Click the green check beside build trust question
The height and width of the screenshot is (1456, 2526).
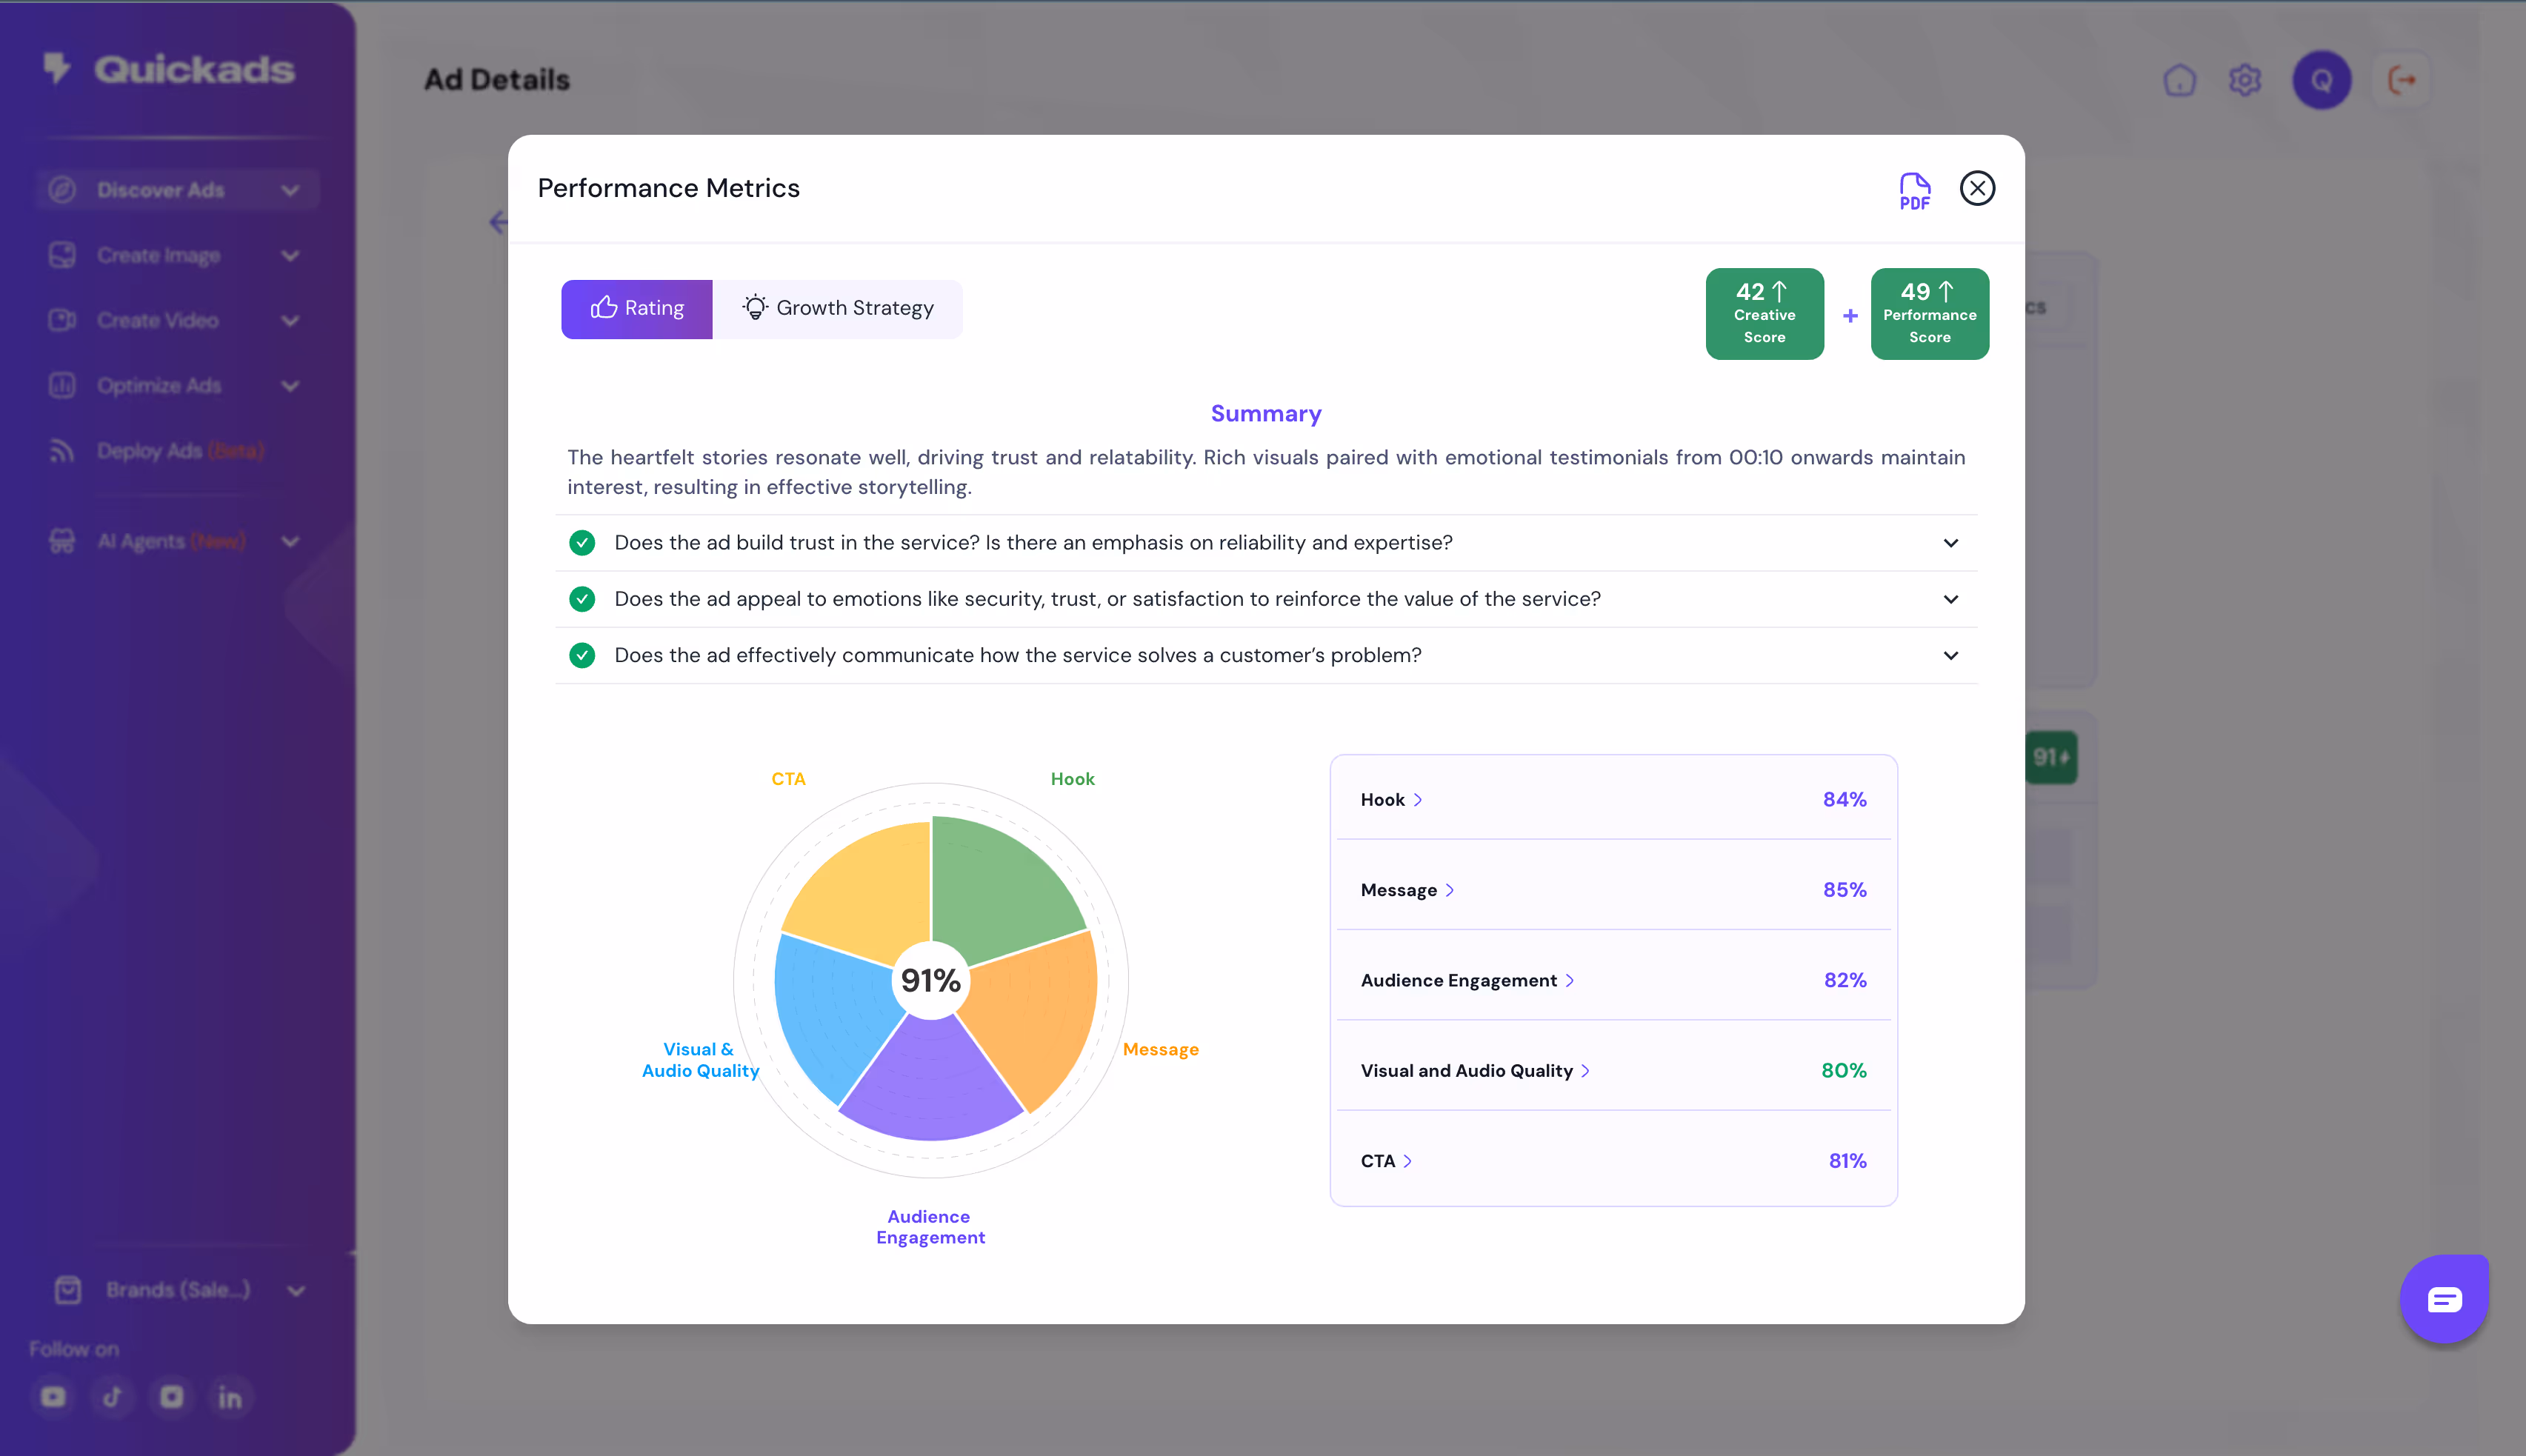[x=582, y=542]
